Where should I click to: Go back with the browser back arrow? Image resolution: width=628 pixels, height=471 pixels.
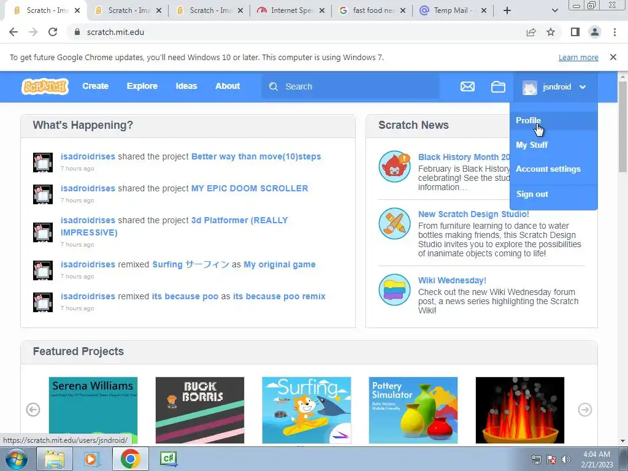13,32
